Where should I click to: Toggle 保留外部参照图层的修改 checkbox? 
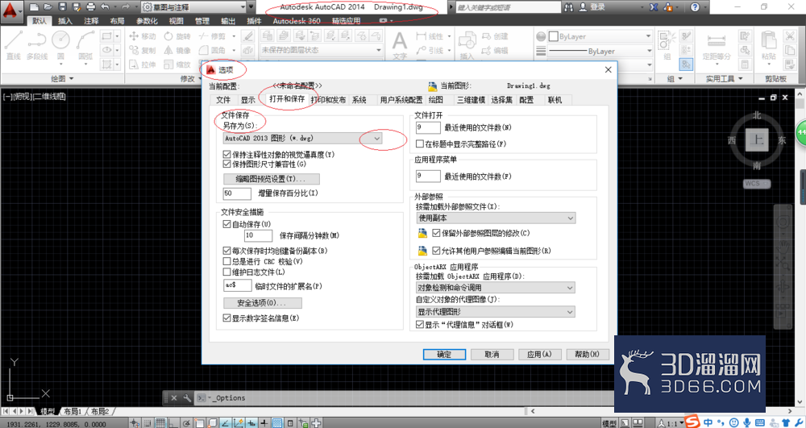coord(436,233)
